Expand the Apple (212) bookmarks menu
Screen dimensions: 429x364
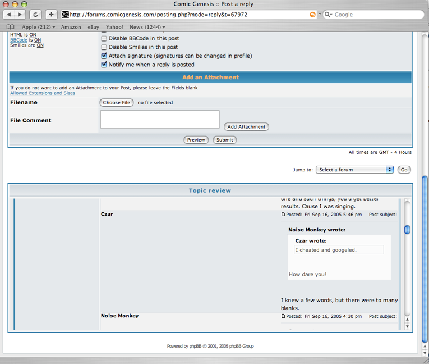click(39, 27)
